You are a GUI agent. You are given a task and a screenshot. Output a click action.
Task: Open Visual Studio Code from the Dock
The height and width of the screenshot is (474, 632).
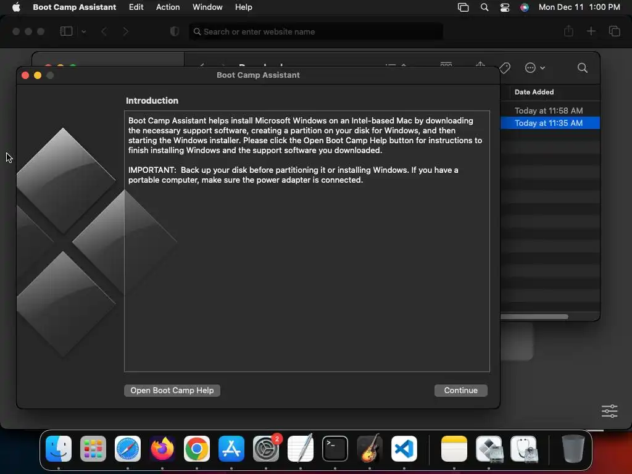[404, 449]
